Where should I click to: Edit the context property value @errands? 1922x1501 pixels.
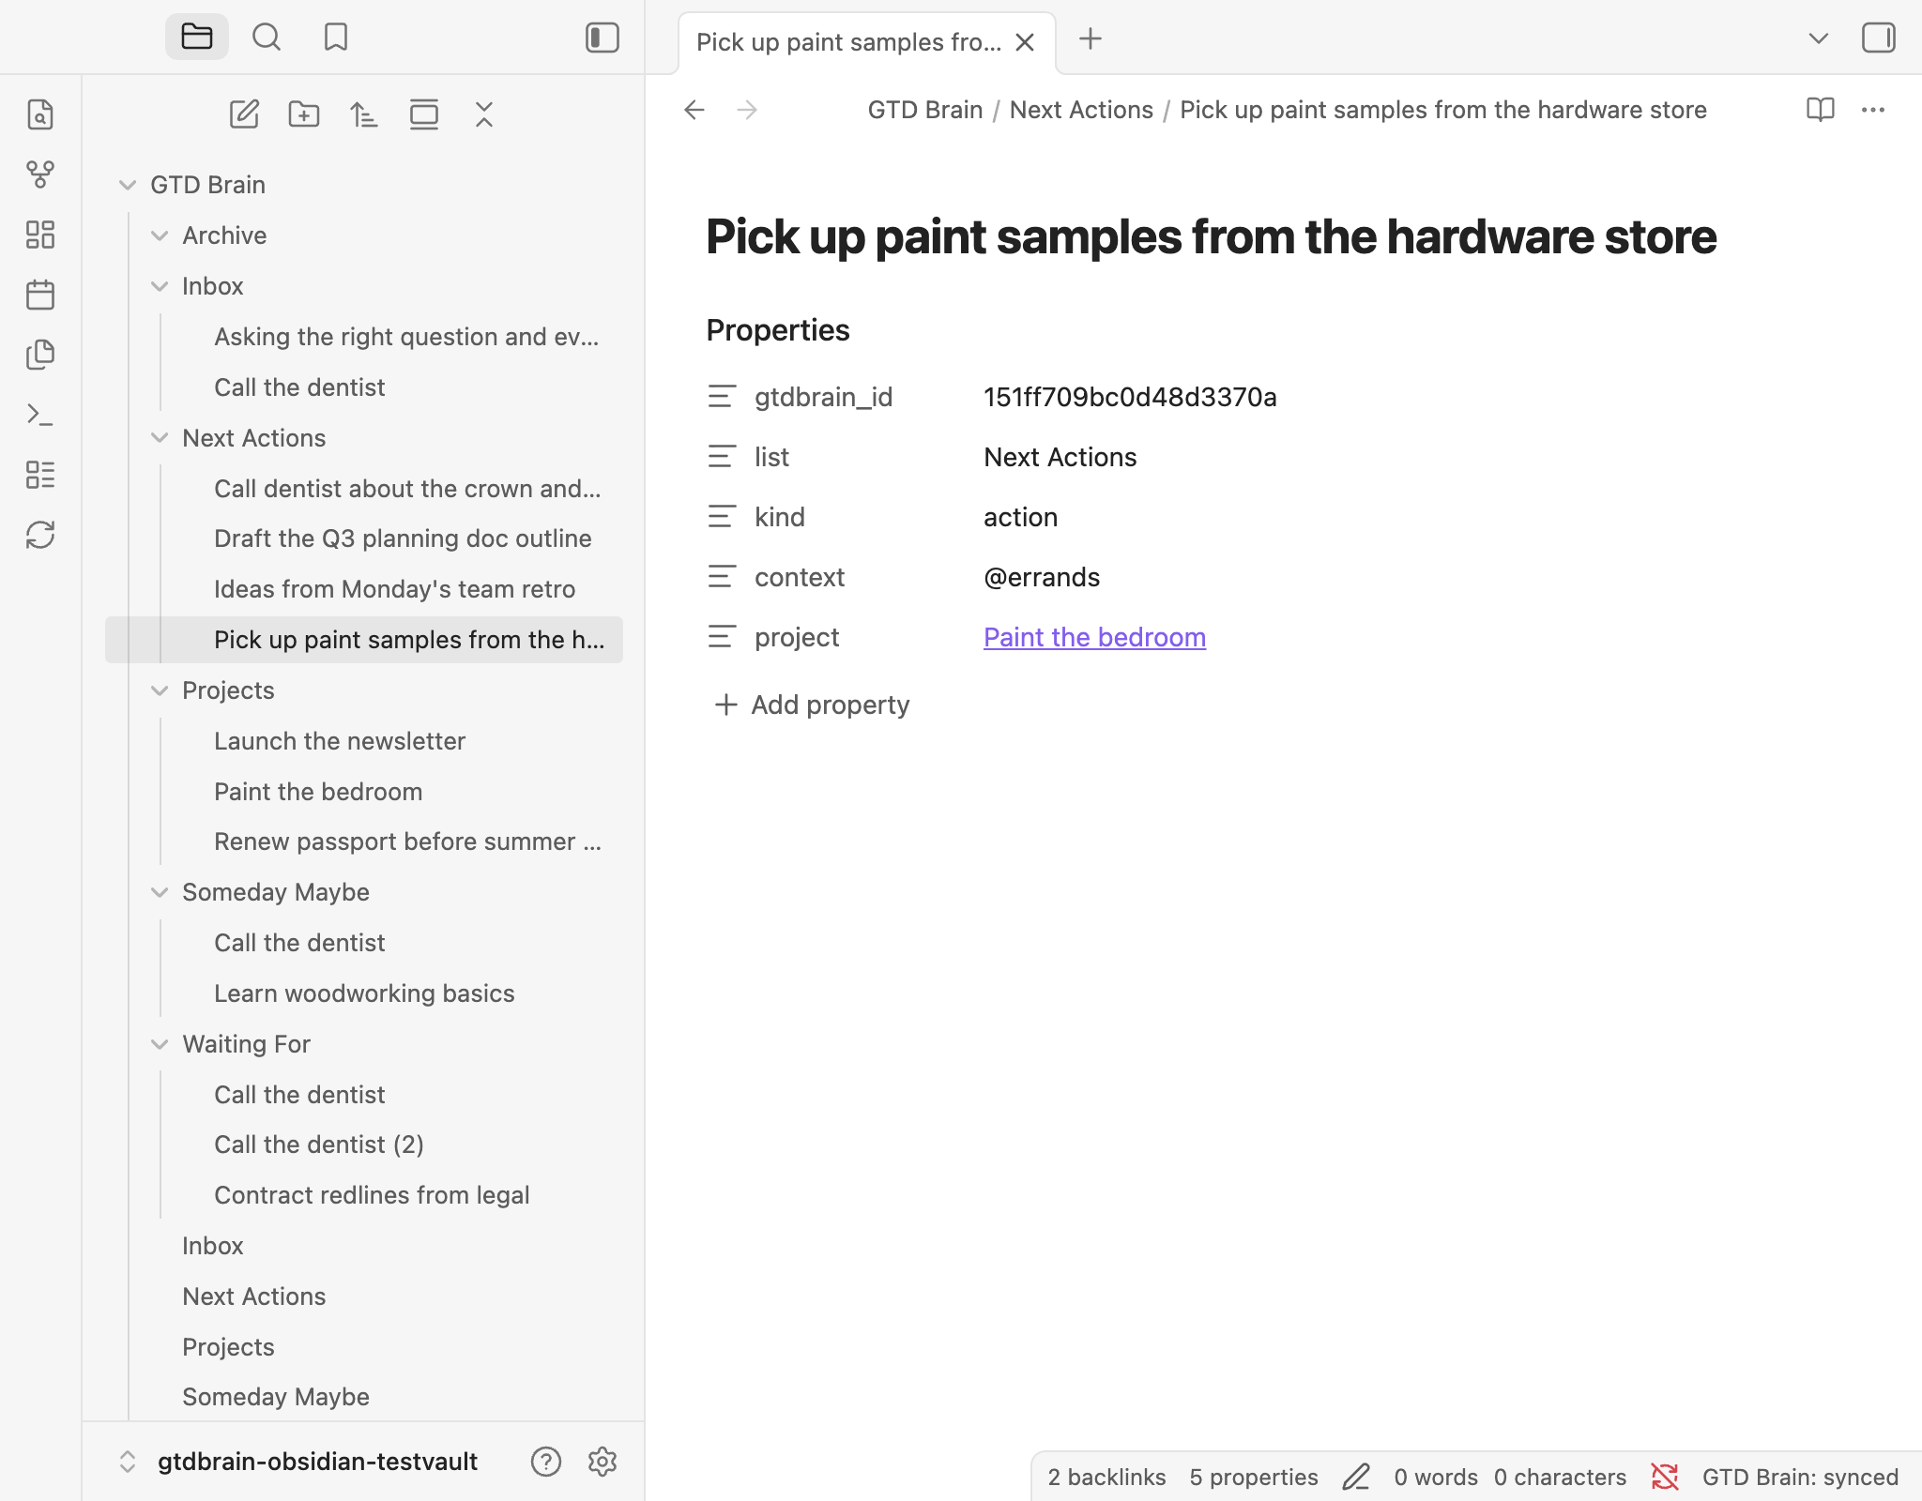pos(1042,577)
